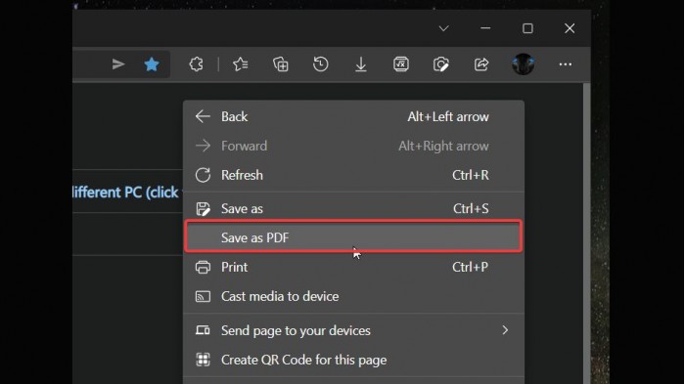
Task: Expand the tab actions chevron in title bar
Action: coord(444,28)
